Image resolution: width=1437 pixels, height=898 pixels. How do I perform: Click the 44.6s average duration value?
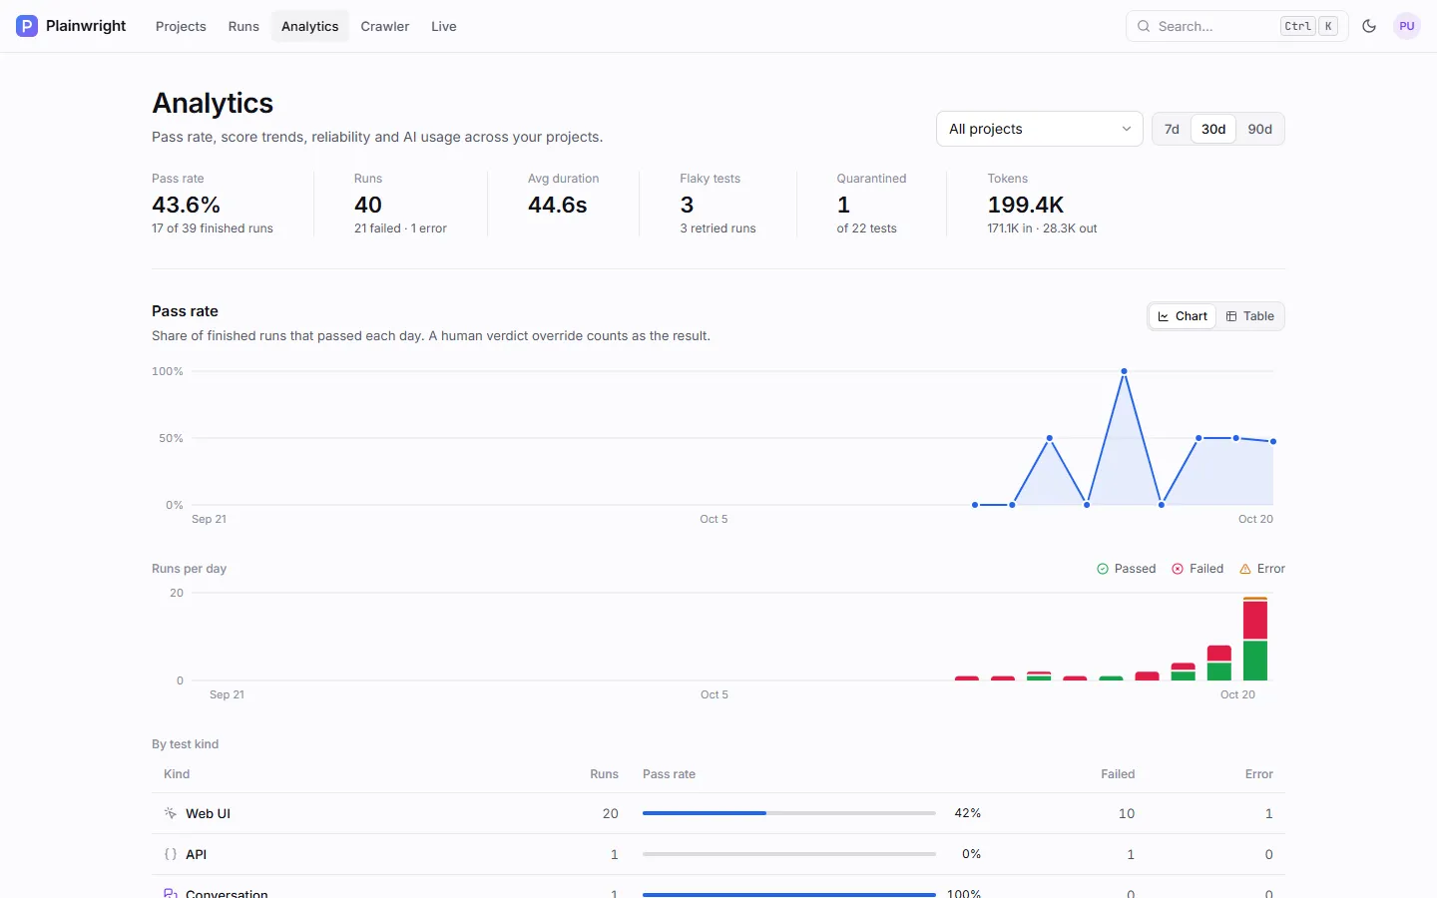(558, 205)
